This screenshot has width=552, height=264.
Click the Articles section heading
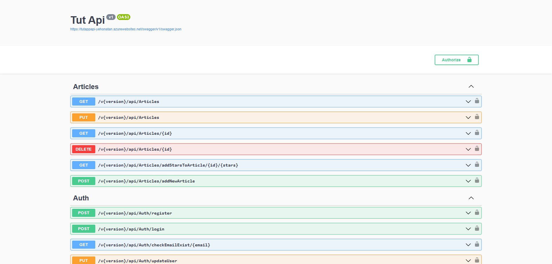tap(86, 87)
